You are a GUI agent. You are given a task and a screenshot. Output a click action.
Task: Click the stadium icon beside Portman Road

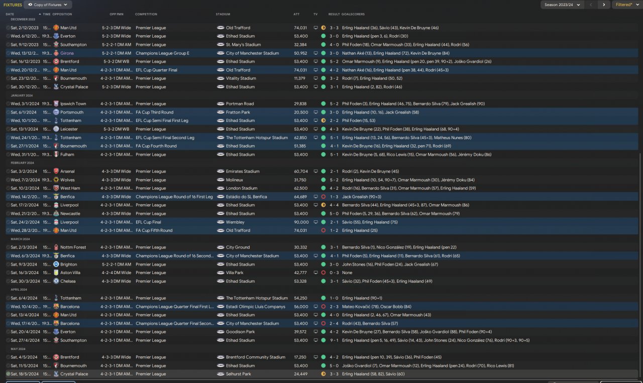(221, 104)
